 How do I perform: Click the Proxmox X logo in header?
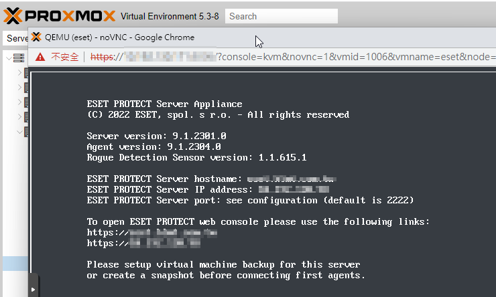(x=13, y=16)
